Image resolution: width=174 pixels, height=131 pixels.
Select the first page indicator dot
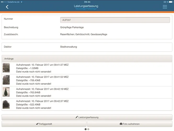pyautogui.click(x=86, y=129)
